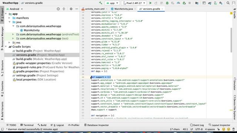The image size is (237, 133).
Task: Open gradle-wrapper.properties file
Action: 43,63
